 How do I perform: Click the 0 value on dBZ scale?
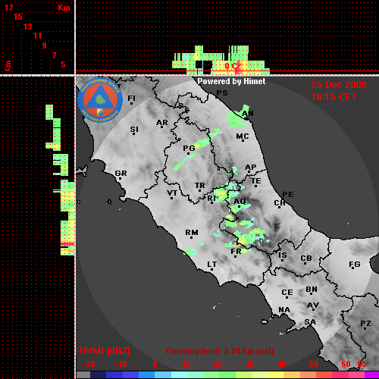click(x=155, y=364)
